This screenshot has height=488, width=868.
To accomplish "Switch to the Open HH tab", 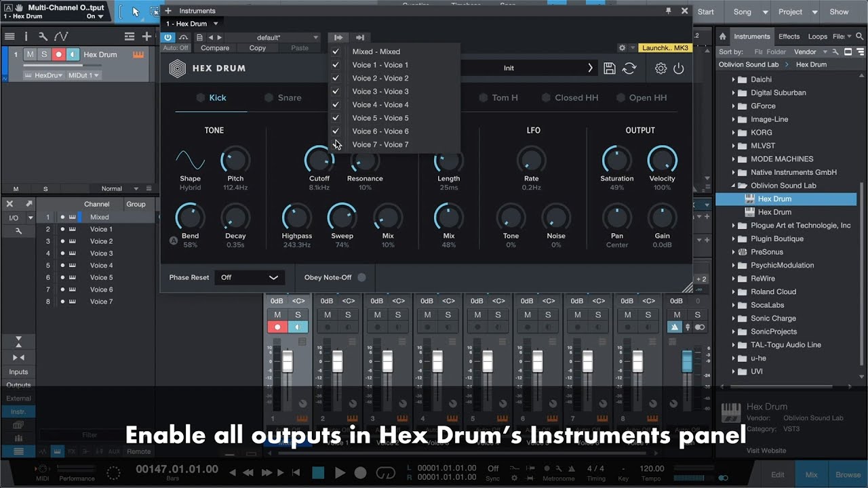I will tap(642, 98).
